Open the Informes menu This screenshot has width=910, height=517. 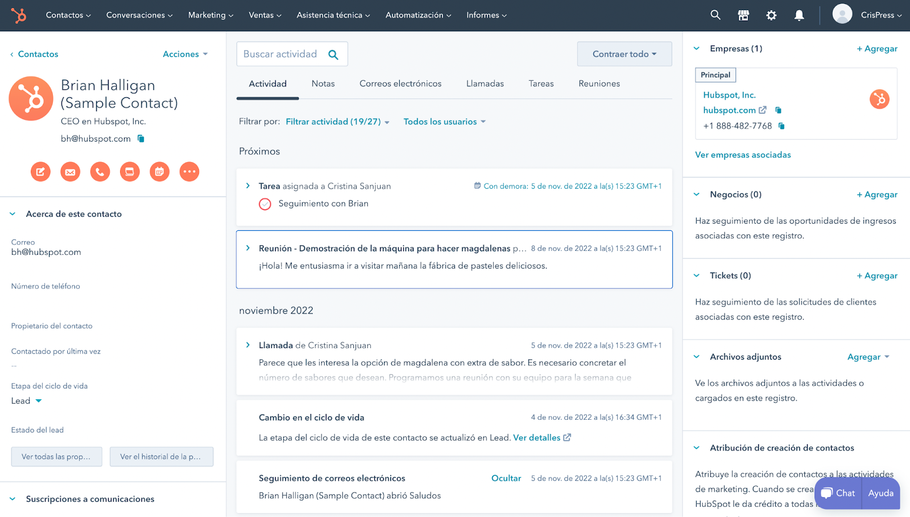pos(487,15)
